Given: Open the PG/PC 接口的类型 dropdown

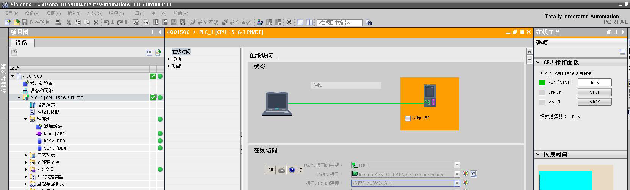Looking at the screenshot, I should pyautogui.click(x=456, y=165).
